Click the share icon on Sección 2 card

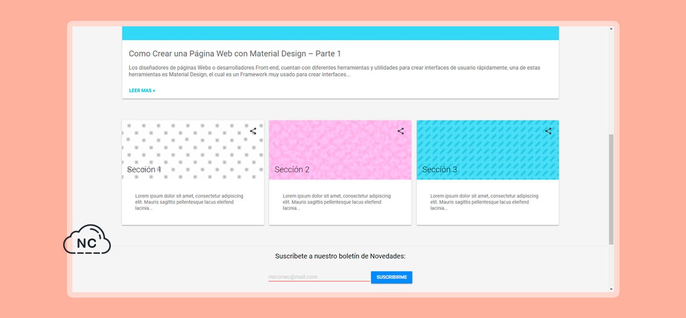[401, 131]
